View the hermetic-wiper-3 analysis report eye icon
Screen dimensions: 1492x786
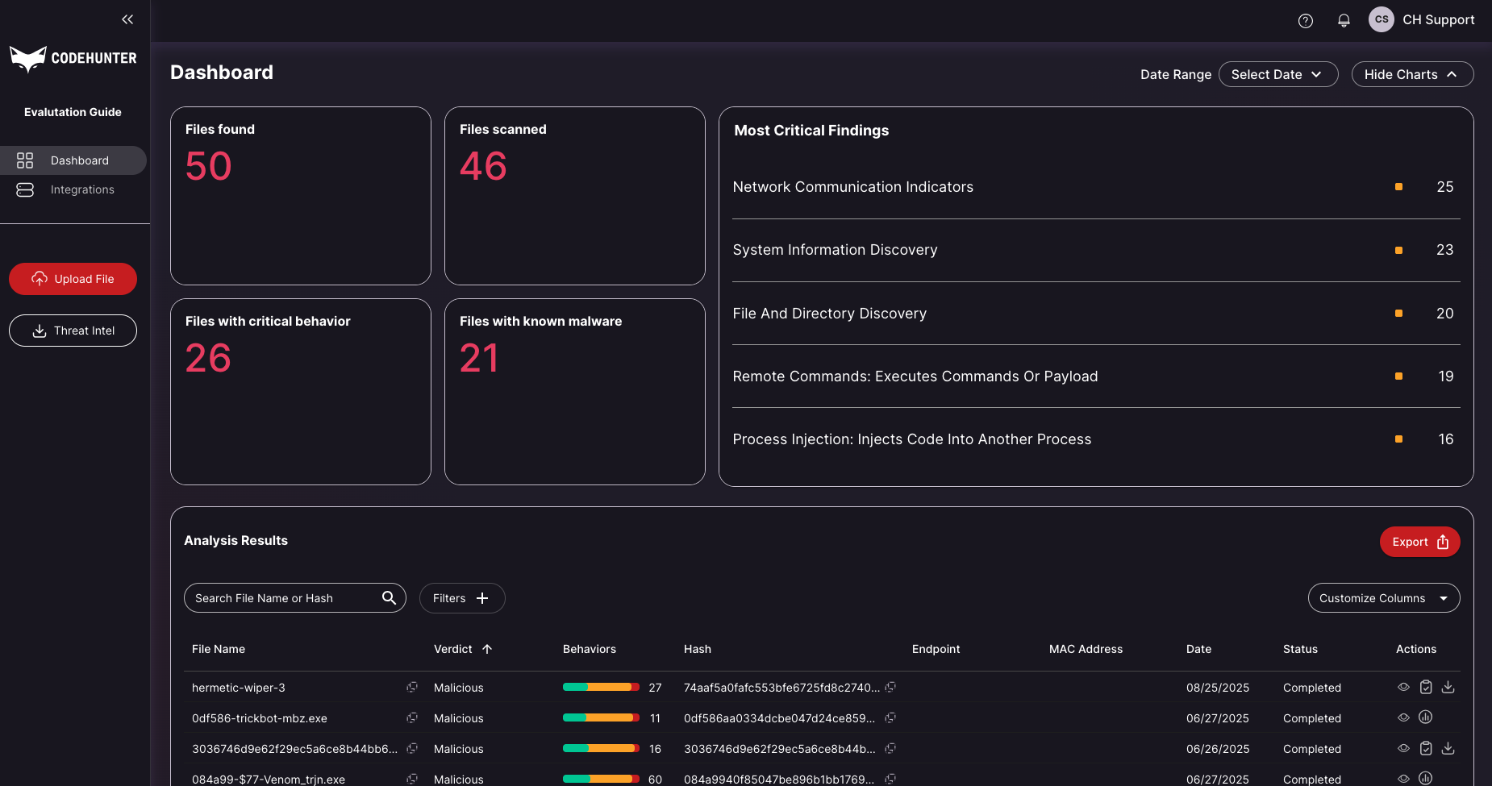[x=1403, y=687]
